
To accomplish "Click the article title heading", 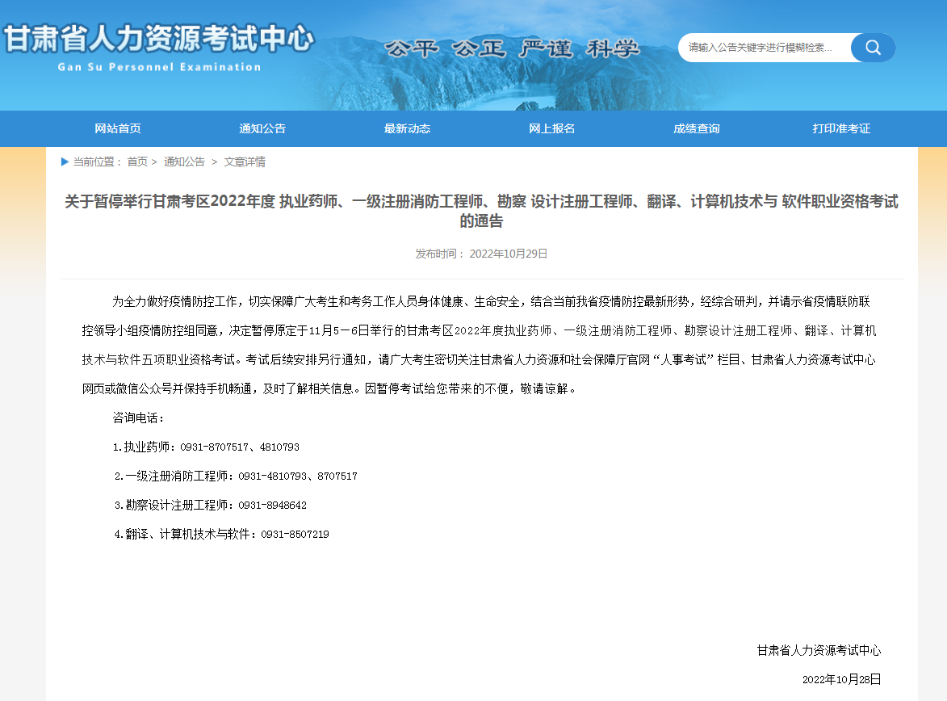I will tap(481, 211).
